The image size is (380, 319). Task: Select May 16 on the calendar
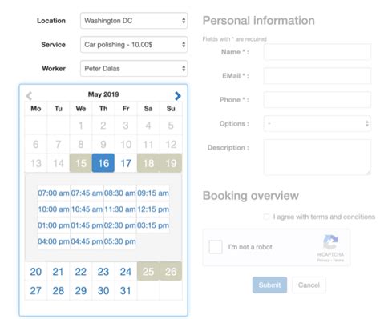pyautogui.click(x=103, y=163)
